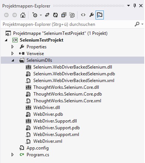Click the solution icon beside Projektmappe
This screenshot has height=163, width=145.
[8, 33]
